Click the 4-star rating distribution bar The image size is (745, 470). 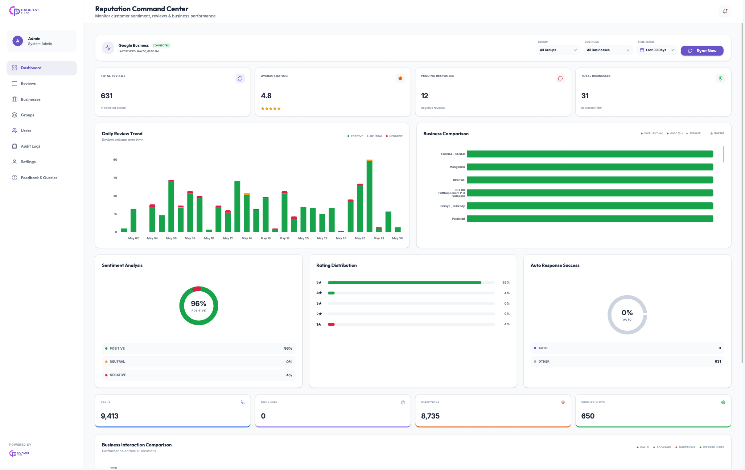click(411, 293)
